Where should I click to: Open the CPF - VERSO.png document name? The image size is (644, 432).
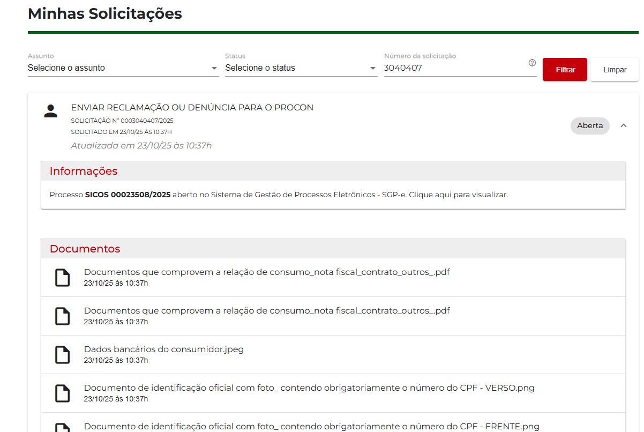pos(309,388)
